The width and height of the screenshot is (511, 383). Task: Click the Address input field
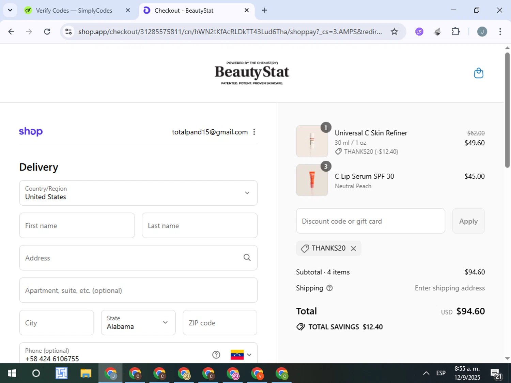point(138,258)
